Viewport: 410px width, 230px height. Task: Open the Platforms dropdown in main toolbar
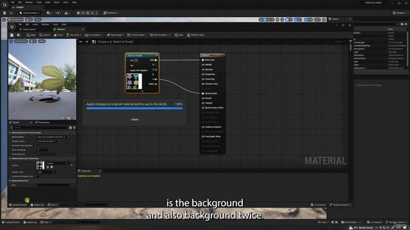tap(111, 13)
